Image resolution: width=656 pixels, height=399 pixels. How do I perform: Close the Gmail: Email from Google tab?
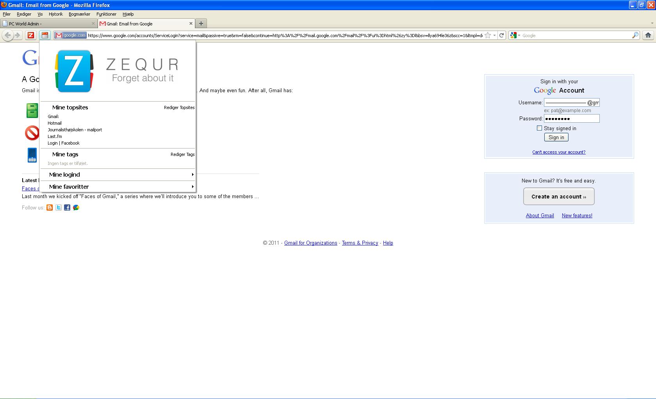191,23
